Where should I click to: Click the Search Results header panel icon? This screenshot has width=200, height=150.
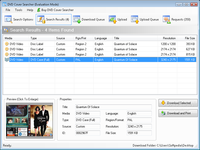point(6,30)
